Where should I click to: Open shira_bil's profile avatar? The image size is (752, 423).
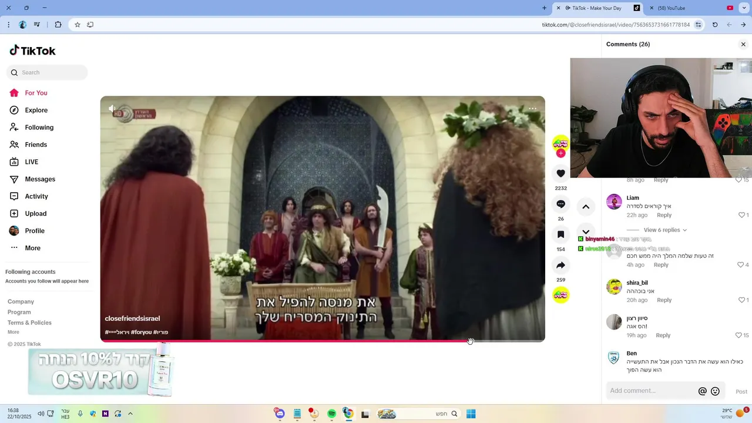[x=614, y=287]
